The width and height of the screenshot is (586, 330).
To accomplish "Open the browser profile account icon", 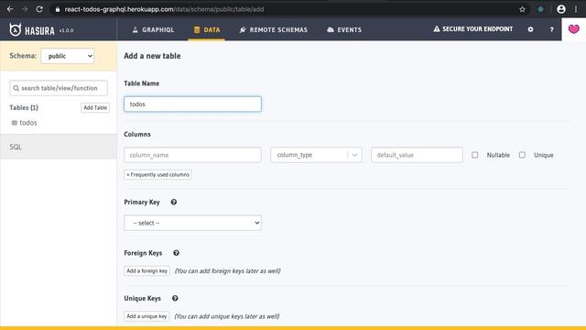I will tap(561, 9).
